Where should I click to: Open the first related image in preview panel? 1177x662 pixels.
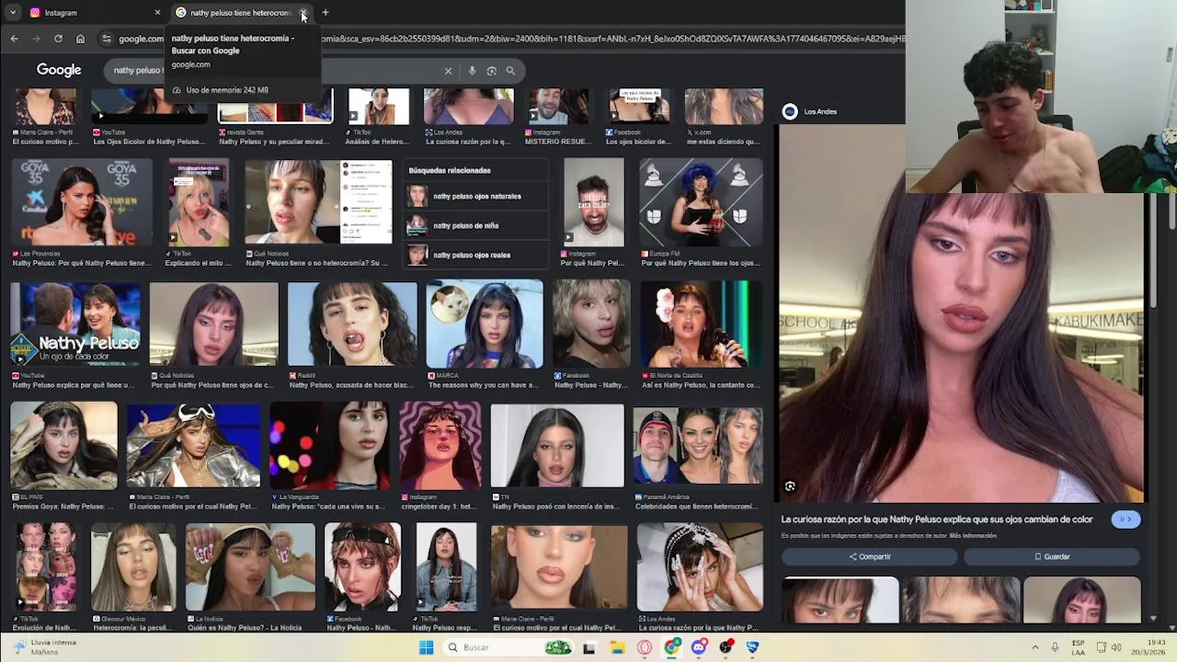(840, 599)
